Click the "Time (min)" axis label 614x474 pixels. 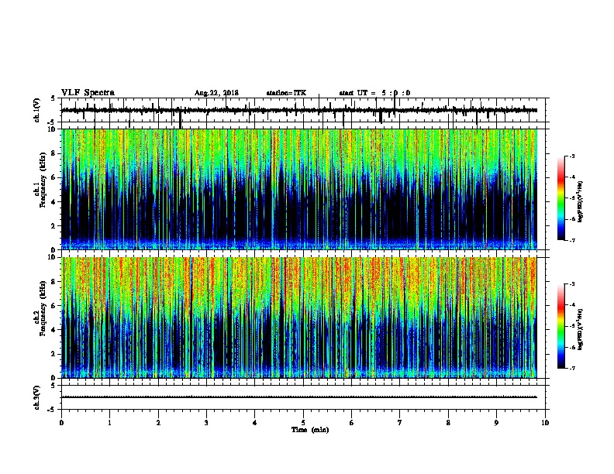coord(310,430)
